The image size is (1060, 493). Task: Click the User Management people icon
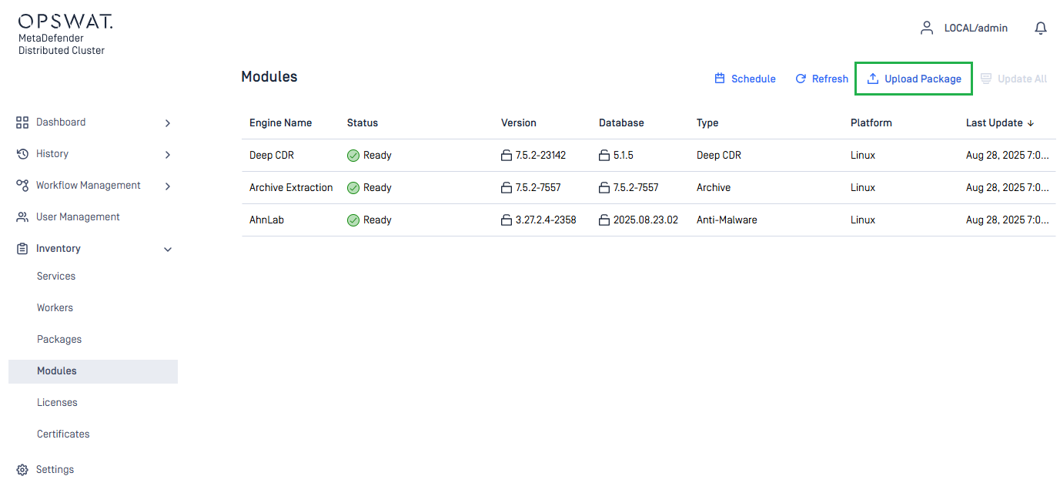pyautogui.click(x=22, y=217)
